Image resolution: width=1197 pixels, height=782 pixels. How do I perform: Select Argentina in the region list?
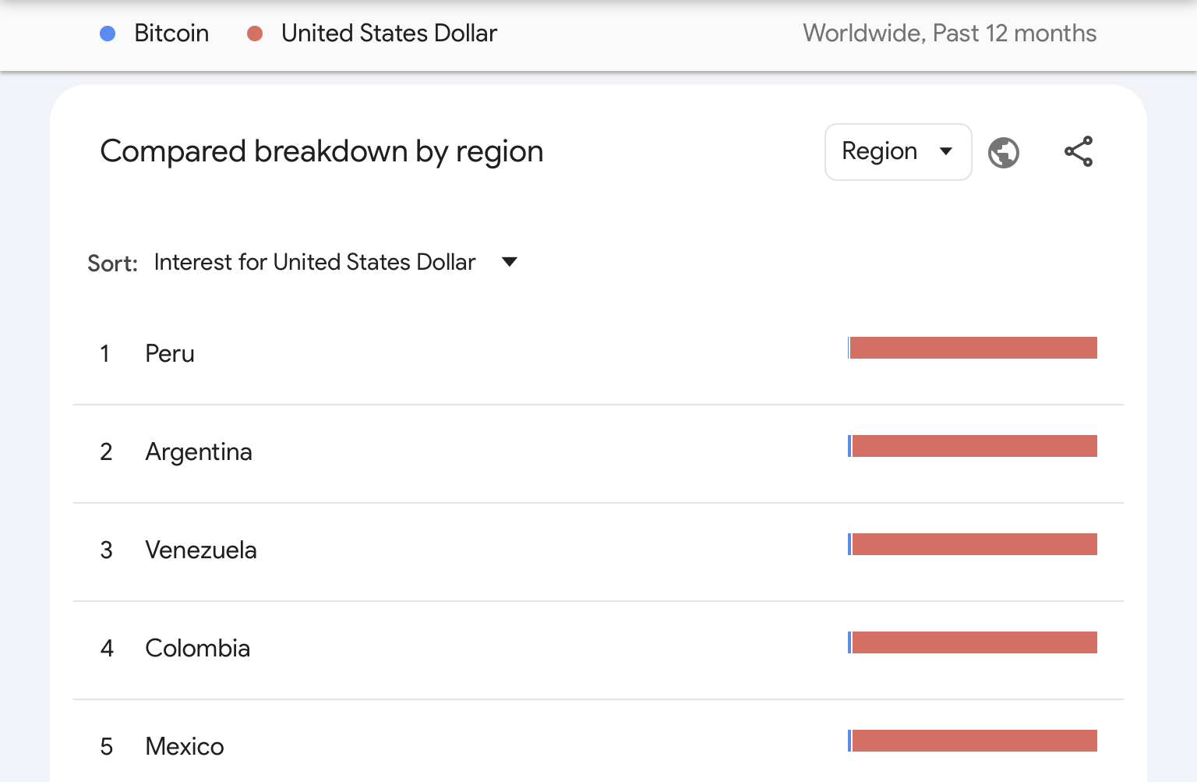(x=199, y=452)
